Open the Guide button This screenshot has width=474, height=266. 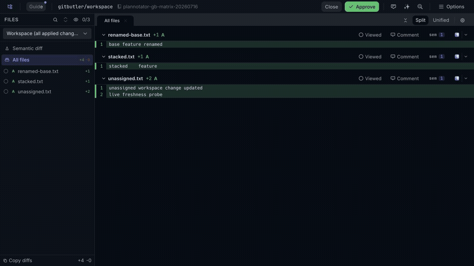pos(36,6)
